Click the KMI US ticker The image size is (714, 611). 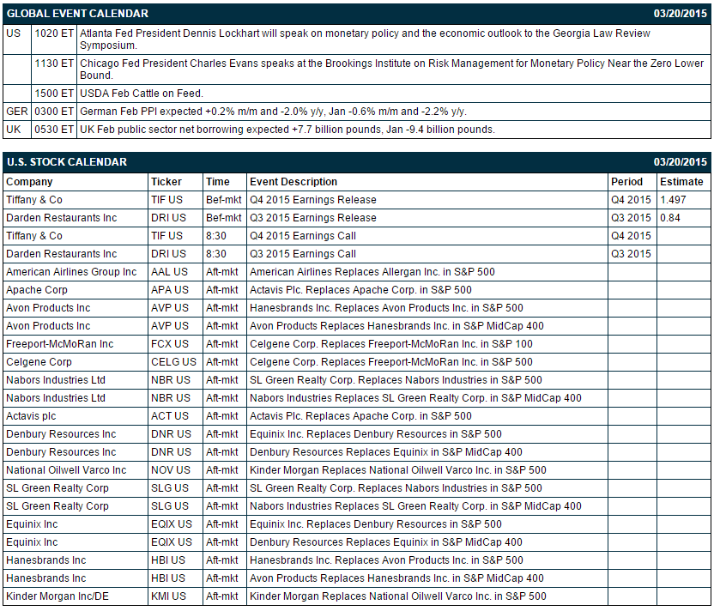coord(168,596)
